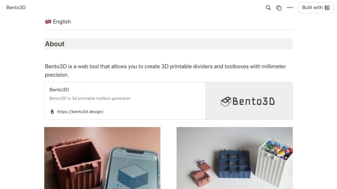Click the white marker box in the photo
337x189 pixels.
click(x=274, y=163)
